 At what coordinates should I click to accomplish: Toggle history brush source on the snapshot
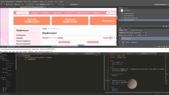coord(119,11)
